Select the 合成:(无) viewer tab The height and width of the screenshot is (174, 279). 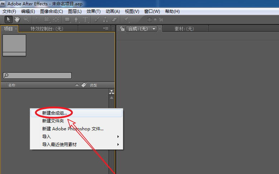138,29
